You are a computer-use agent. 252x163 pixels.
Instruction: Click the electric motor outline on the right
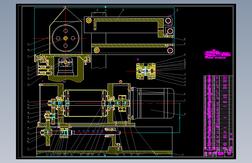click(x=153, y=103)
